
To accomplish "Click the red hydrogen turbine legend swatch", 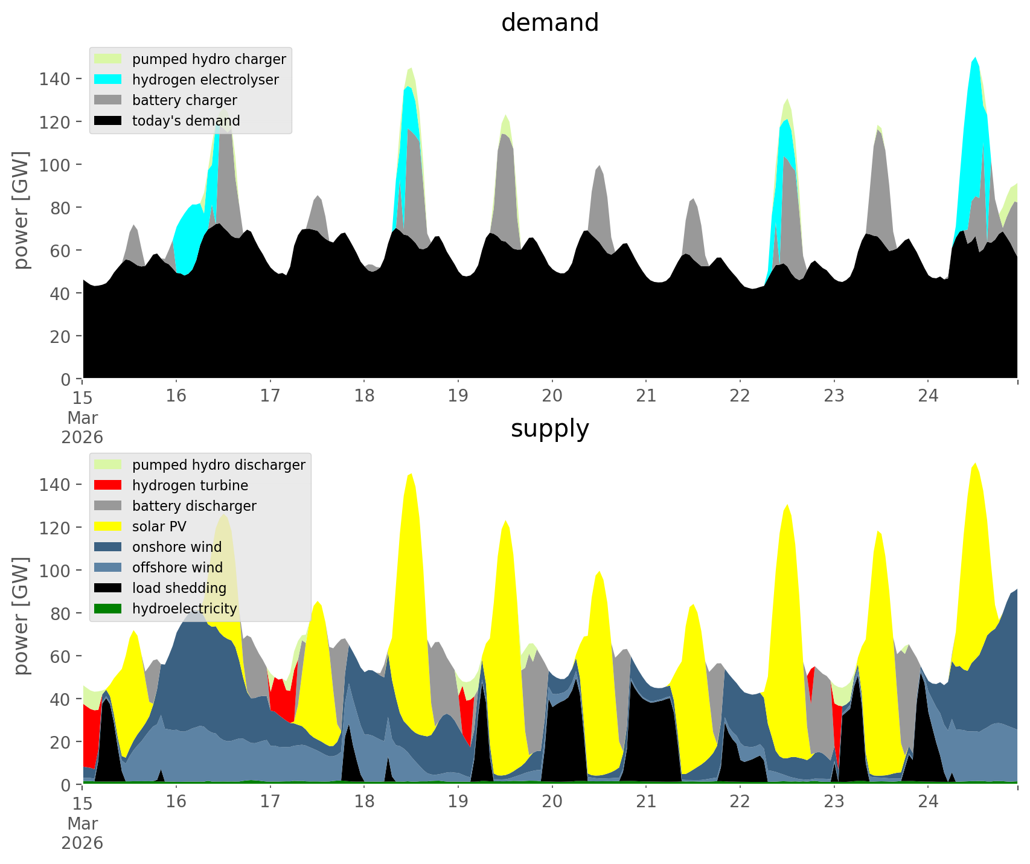I will (108, 485).
